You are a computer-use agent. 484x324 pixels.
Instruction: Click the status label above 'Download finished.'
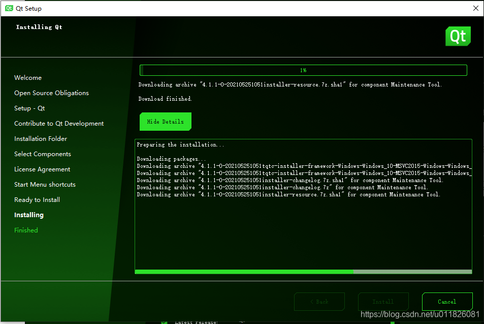[x=290, y=84]
